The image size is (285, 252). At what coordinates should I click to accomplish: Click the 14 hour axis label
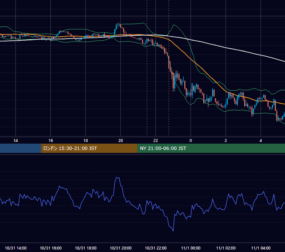click(16, 141)
